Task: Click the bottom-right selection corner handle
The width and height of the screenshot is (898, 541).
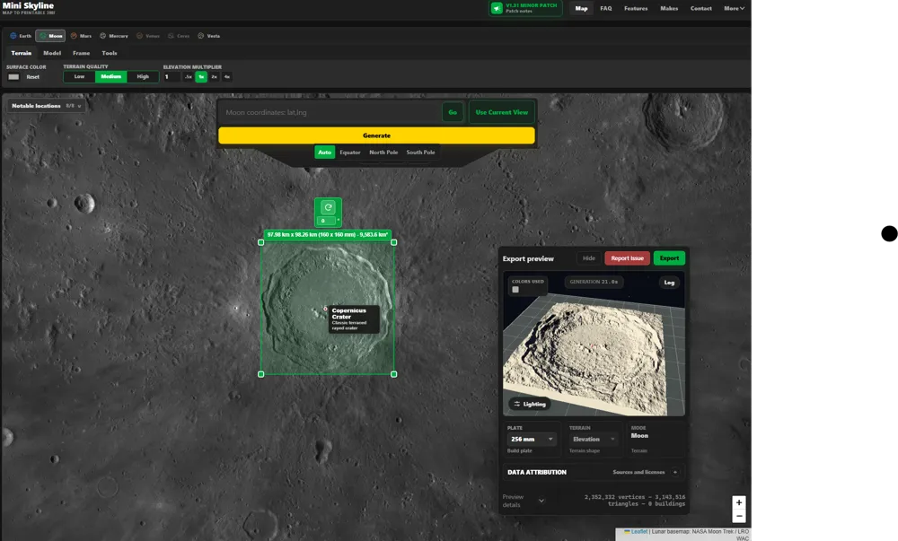Action: (x=394, y=374)
